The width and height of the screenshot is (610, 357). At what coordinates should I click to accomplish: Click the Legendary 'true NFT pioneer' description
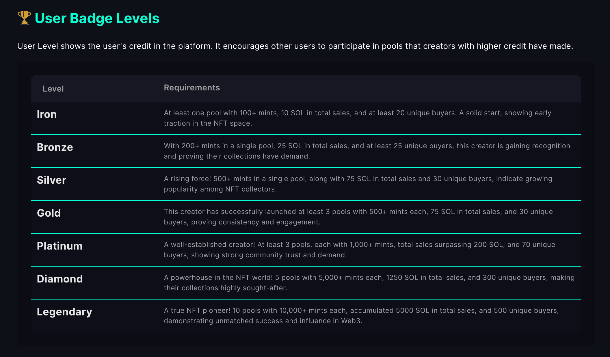(x=361, y=316)
